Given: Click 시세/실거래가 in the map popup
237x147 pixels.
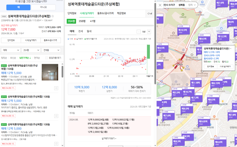Looking at the screenshot, I should pyautogui.click(x=225, y=66).
